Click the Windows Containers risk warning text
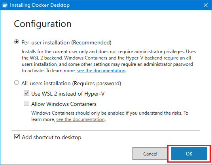 [110, 116]
